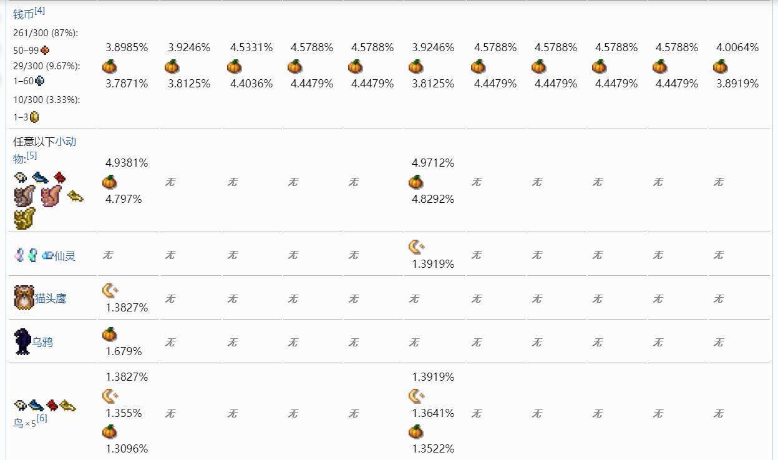Follow the 仙灵 link
778x460 pixels.
65,256
